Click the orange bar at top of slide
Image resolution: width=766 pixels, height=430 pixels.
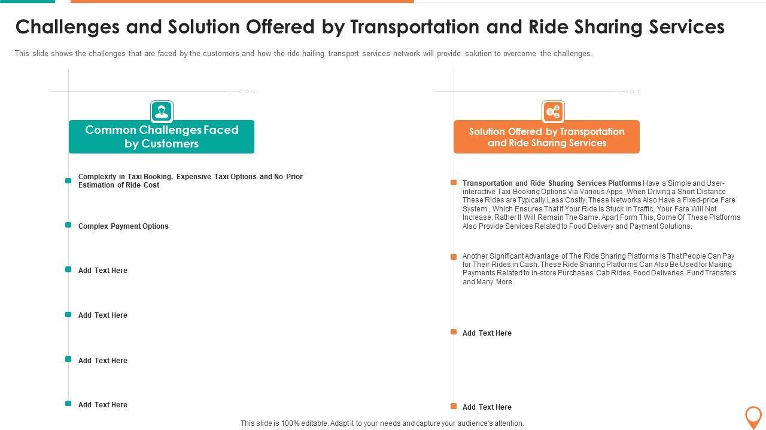pyautogui.click(x=242, y=2)
